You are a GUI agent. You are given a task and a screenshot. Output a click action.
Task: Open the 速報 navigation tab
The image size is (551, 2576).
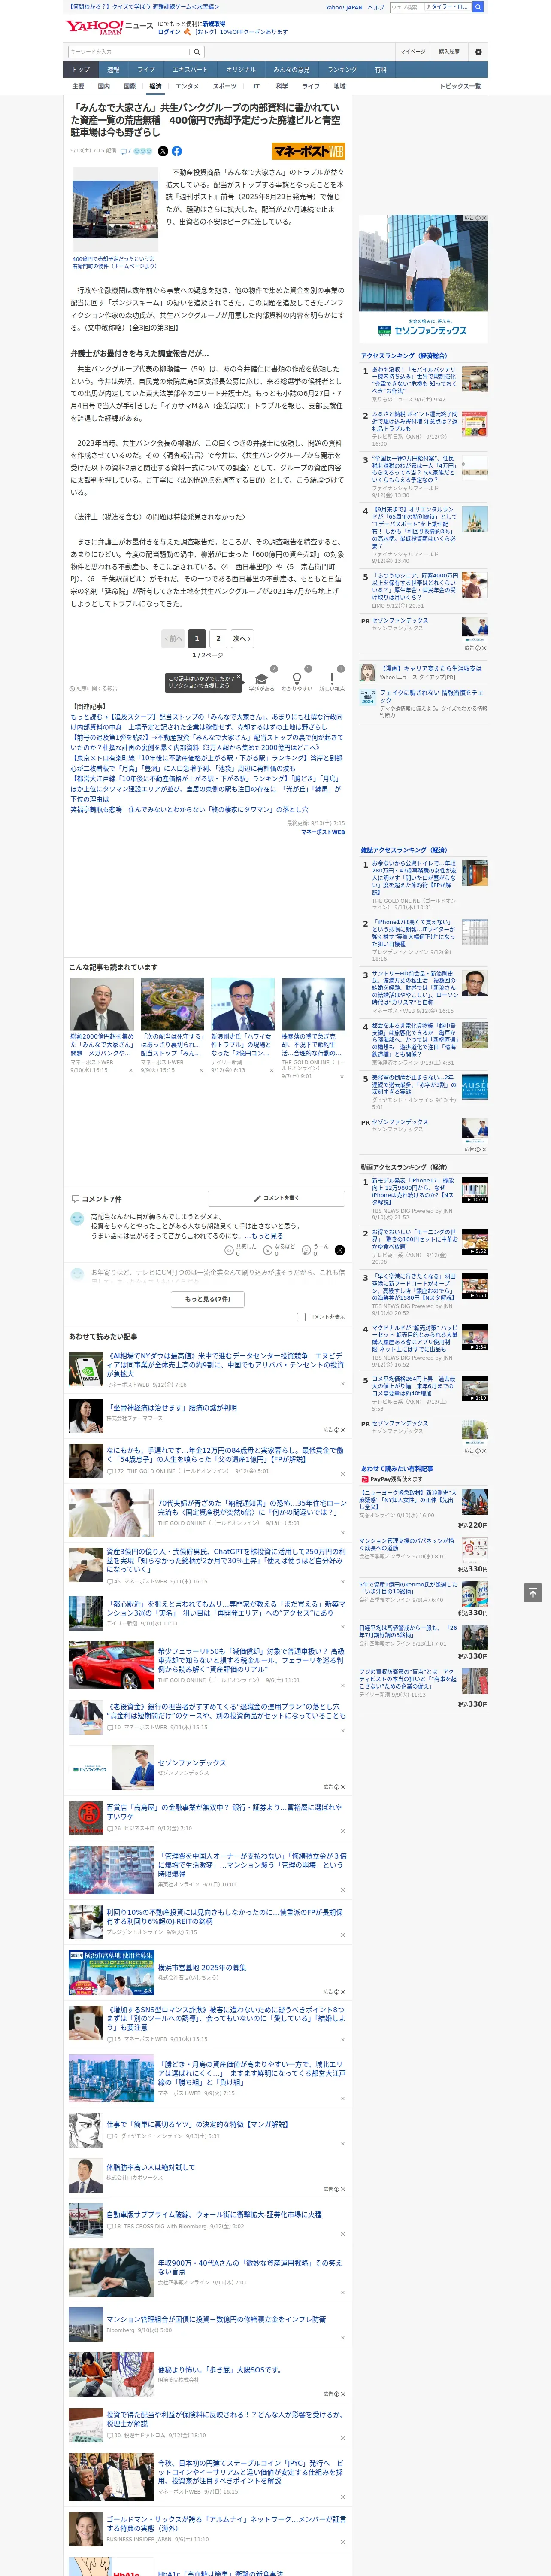(x=113, y=70)
